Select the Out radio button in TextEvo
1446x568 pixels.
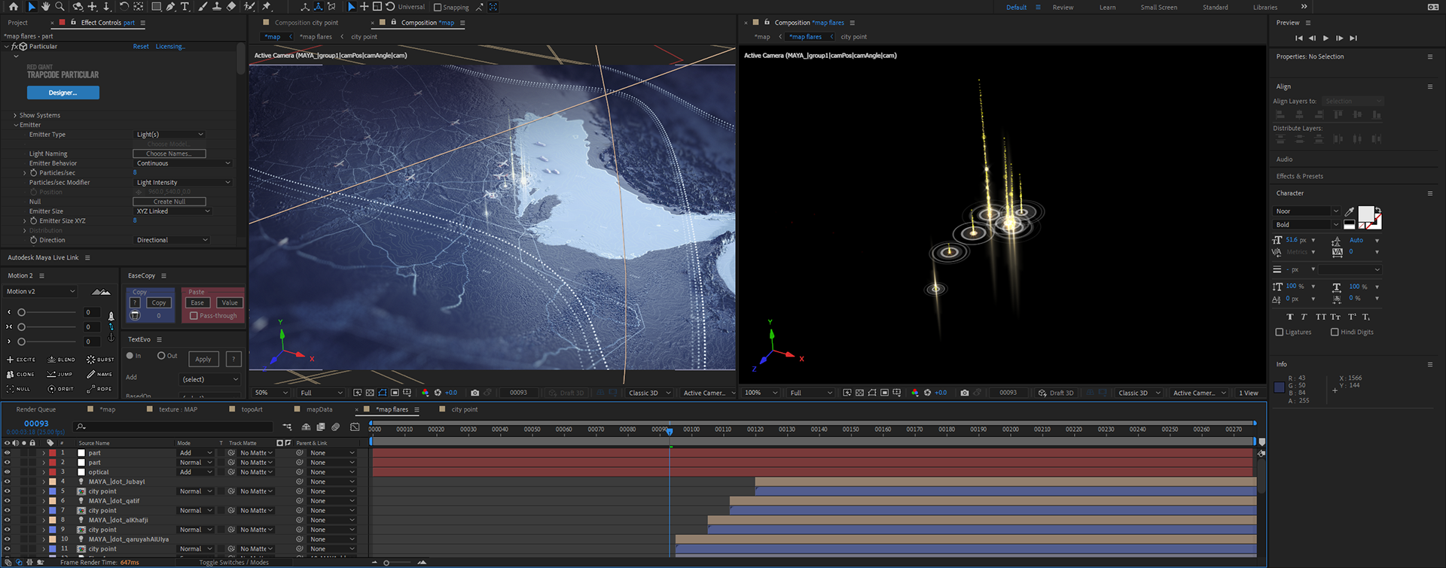161,356
